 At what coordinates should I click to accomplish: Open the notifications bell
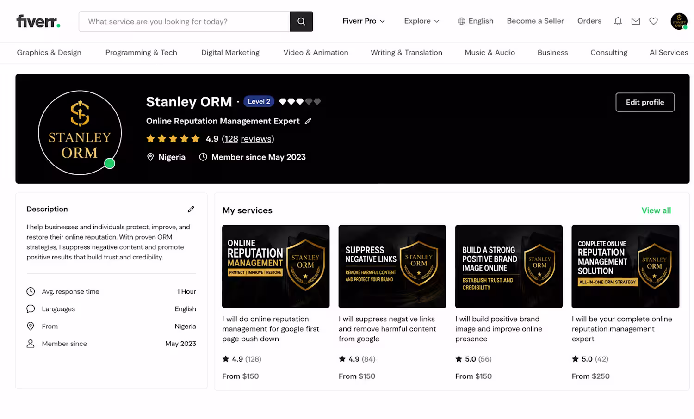(x=618, y=21)
